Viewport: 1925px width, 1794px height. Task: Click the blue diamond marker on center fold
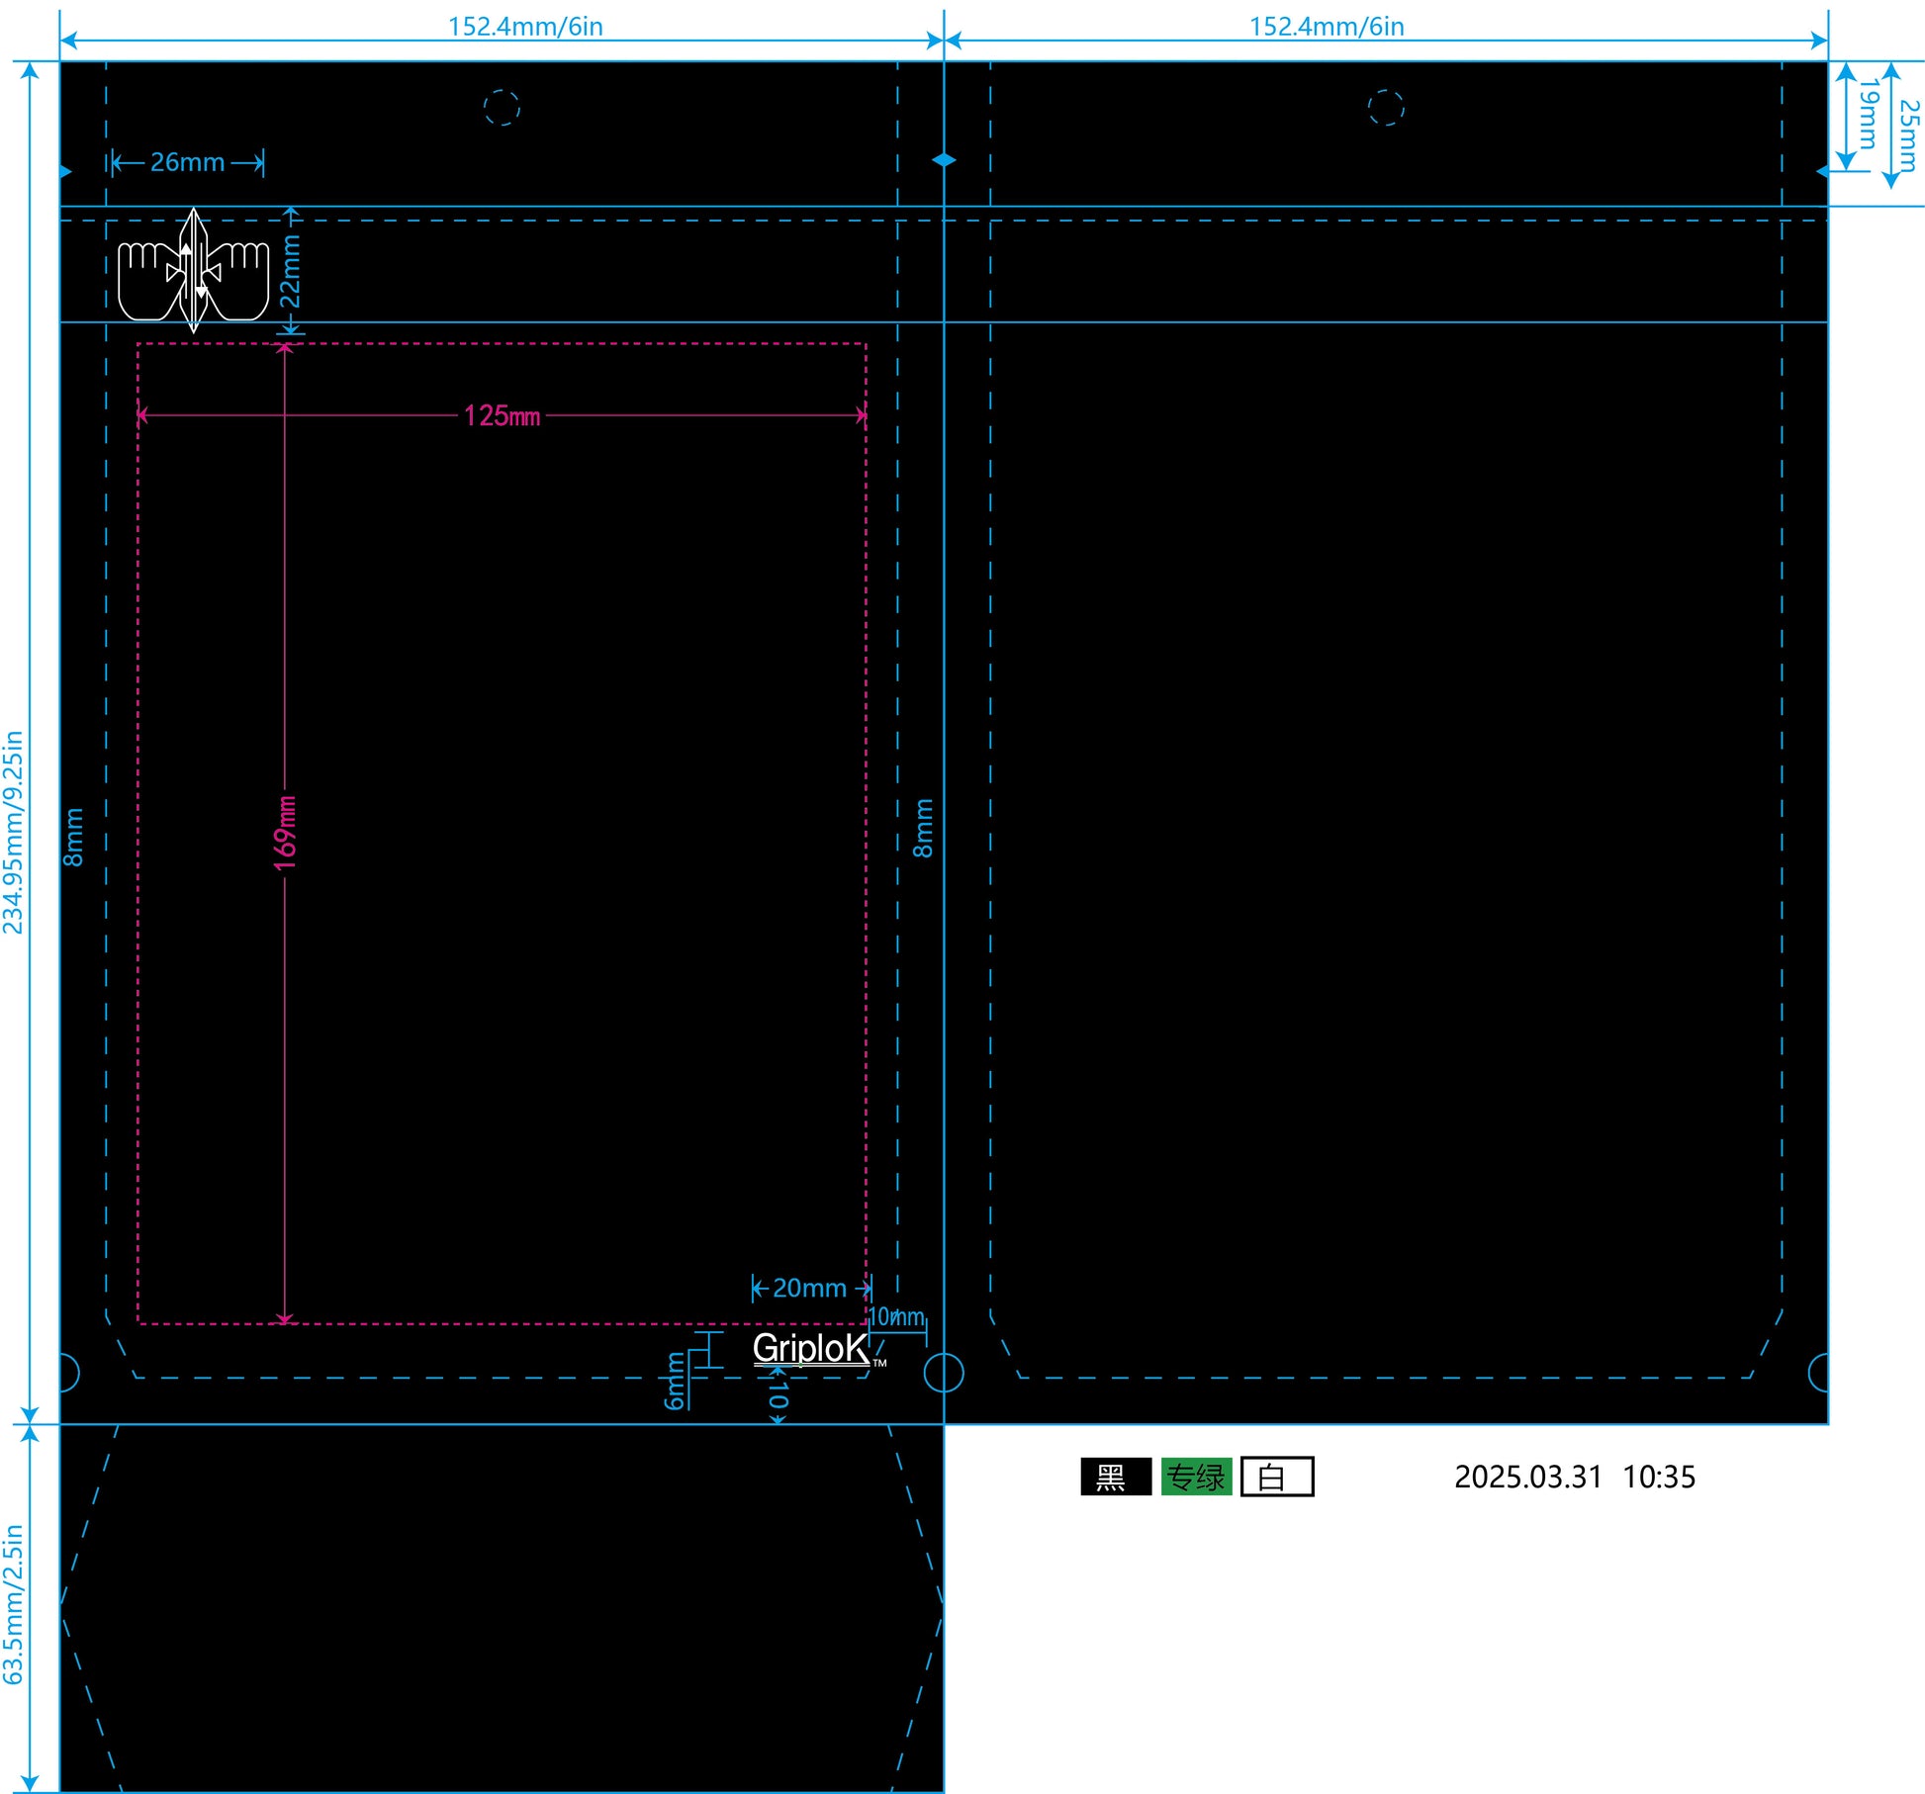(944, 159)
